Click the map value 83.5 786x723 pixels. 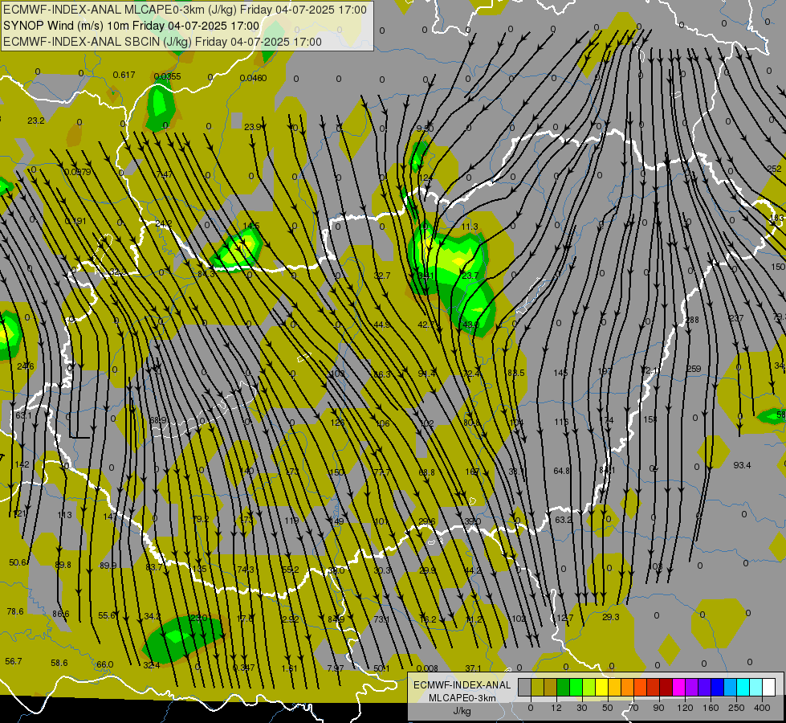(x=515, y=373)
